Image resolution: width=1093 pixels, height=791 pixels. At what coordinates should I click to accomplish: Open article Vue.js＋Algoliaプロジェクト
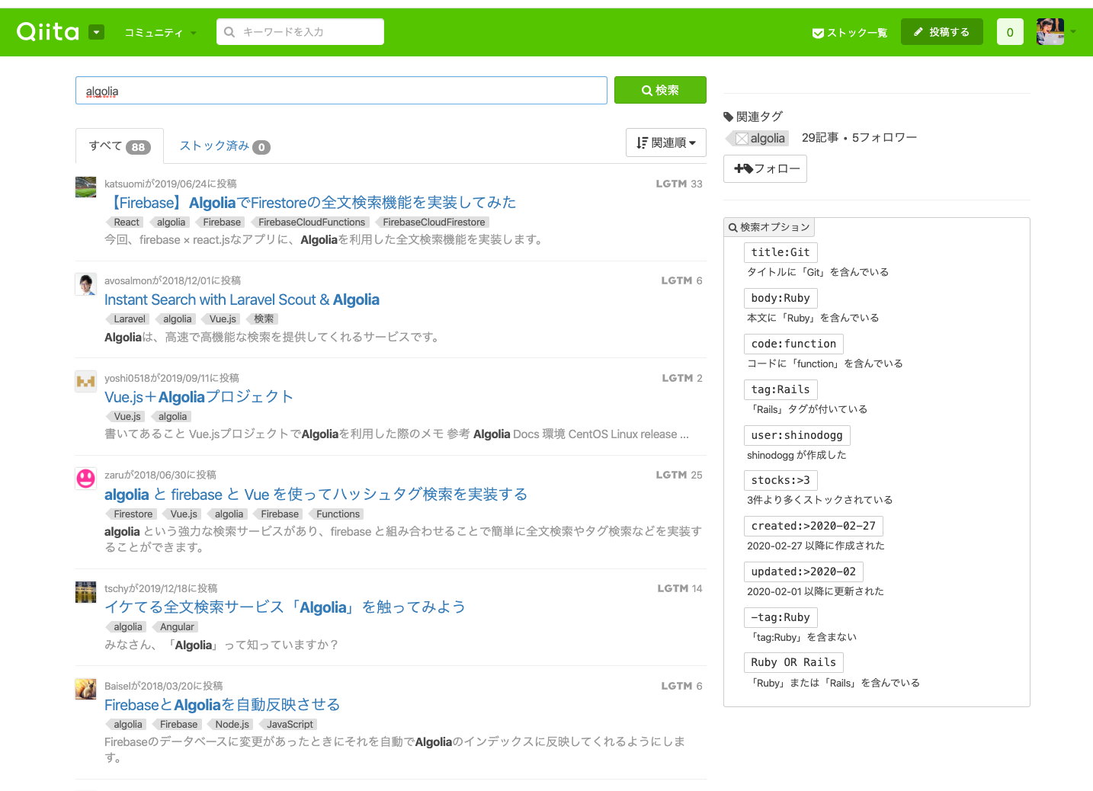(198, 397)
